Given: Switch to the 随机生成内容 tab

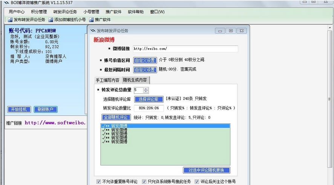Looking at the screenshot, I should coord(135,80).
